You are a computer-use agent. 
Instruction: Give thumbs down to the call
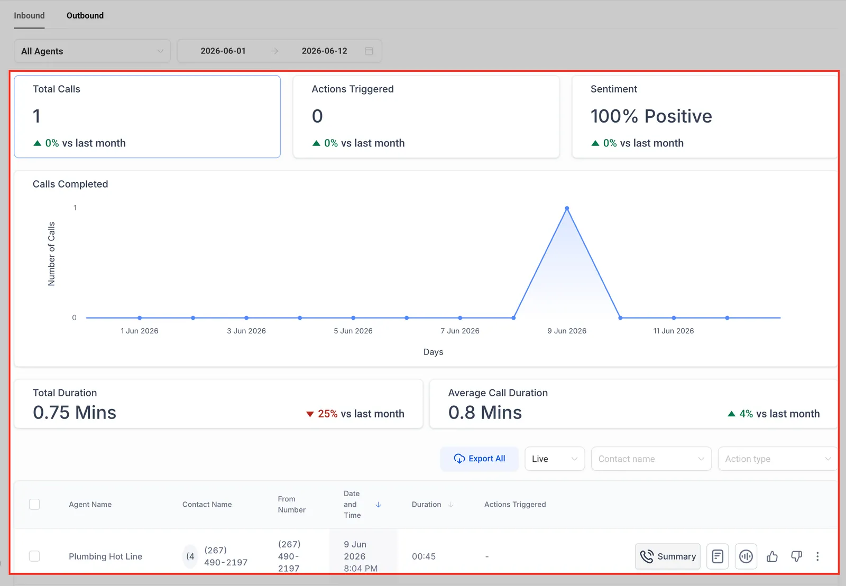(x=796, y=556)
